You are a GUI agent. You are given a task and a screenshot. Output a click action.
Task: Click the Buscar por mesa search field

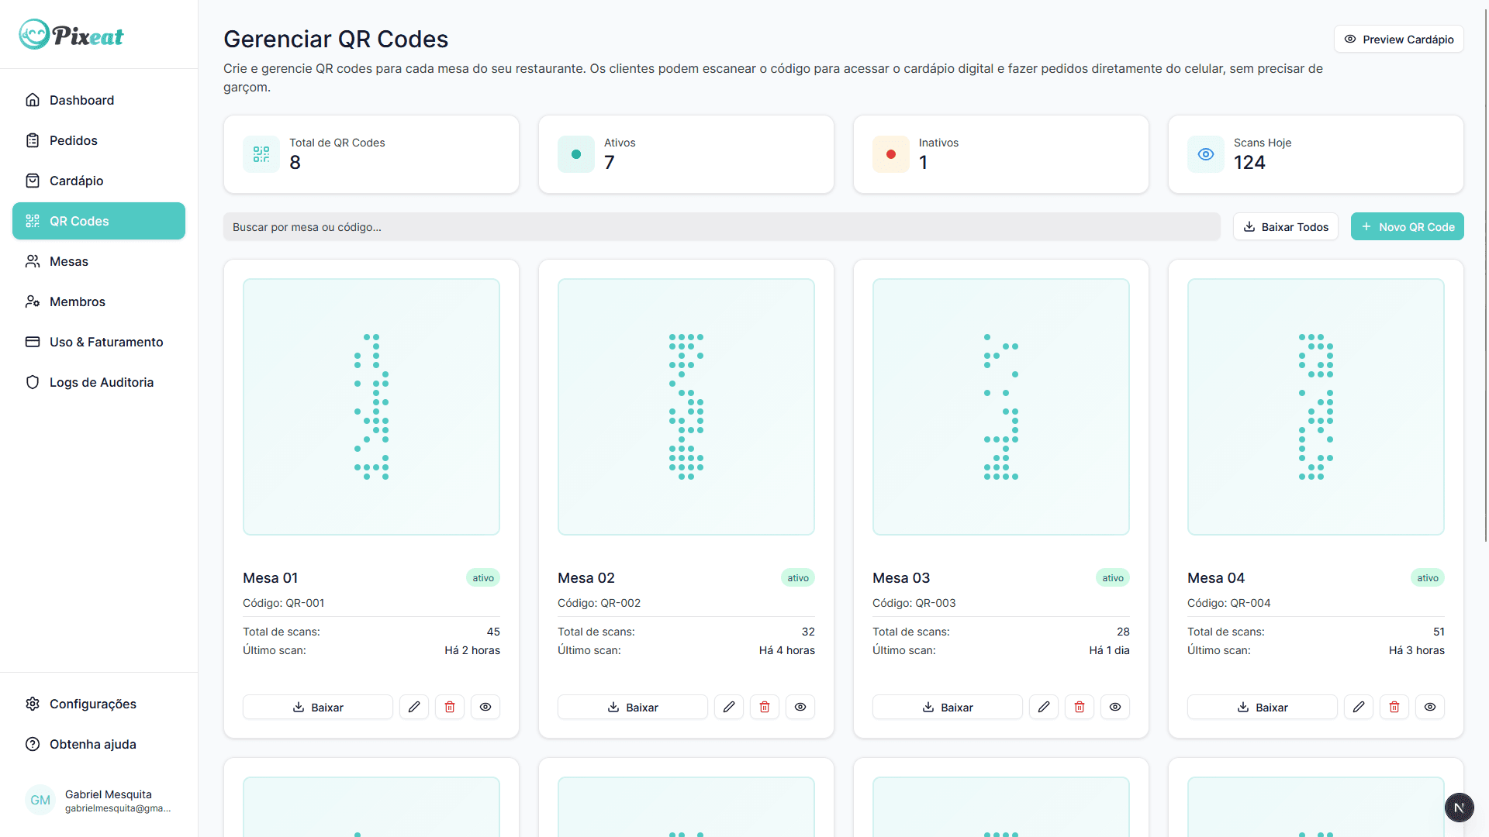pos(720,226)
